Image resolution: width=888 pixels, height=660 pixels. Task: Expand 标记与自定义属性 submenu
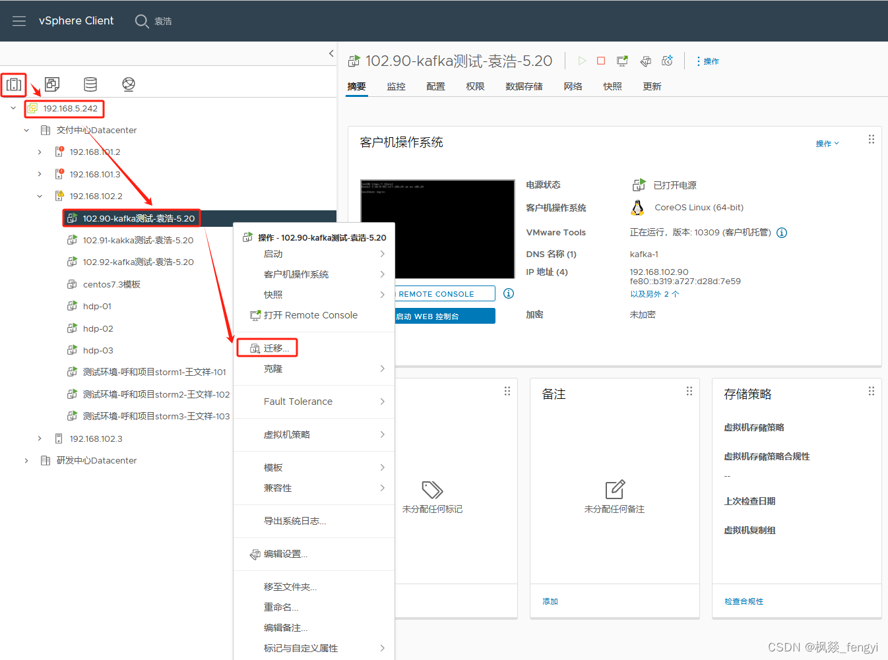click(314, 648)
